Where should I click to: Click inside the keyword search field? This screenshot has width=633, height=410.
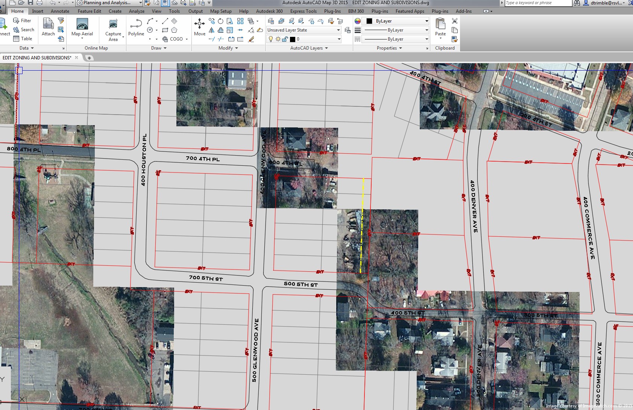coord(538,3)
